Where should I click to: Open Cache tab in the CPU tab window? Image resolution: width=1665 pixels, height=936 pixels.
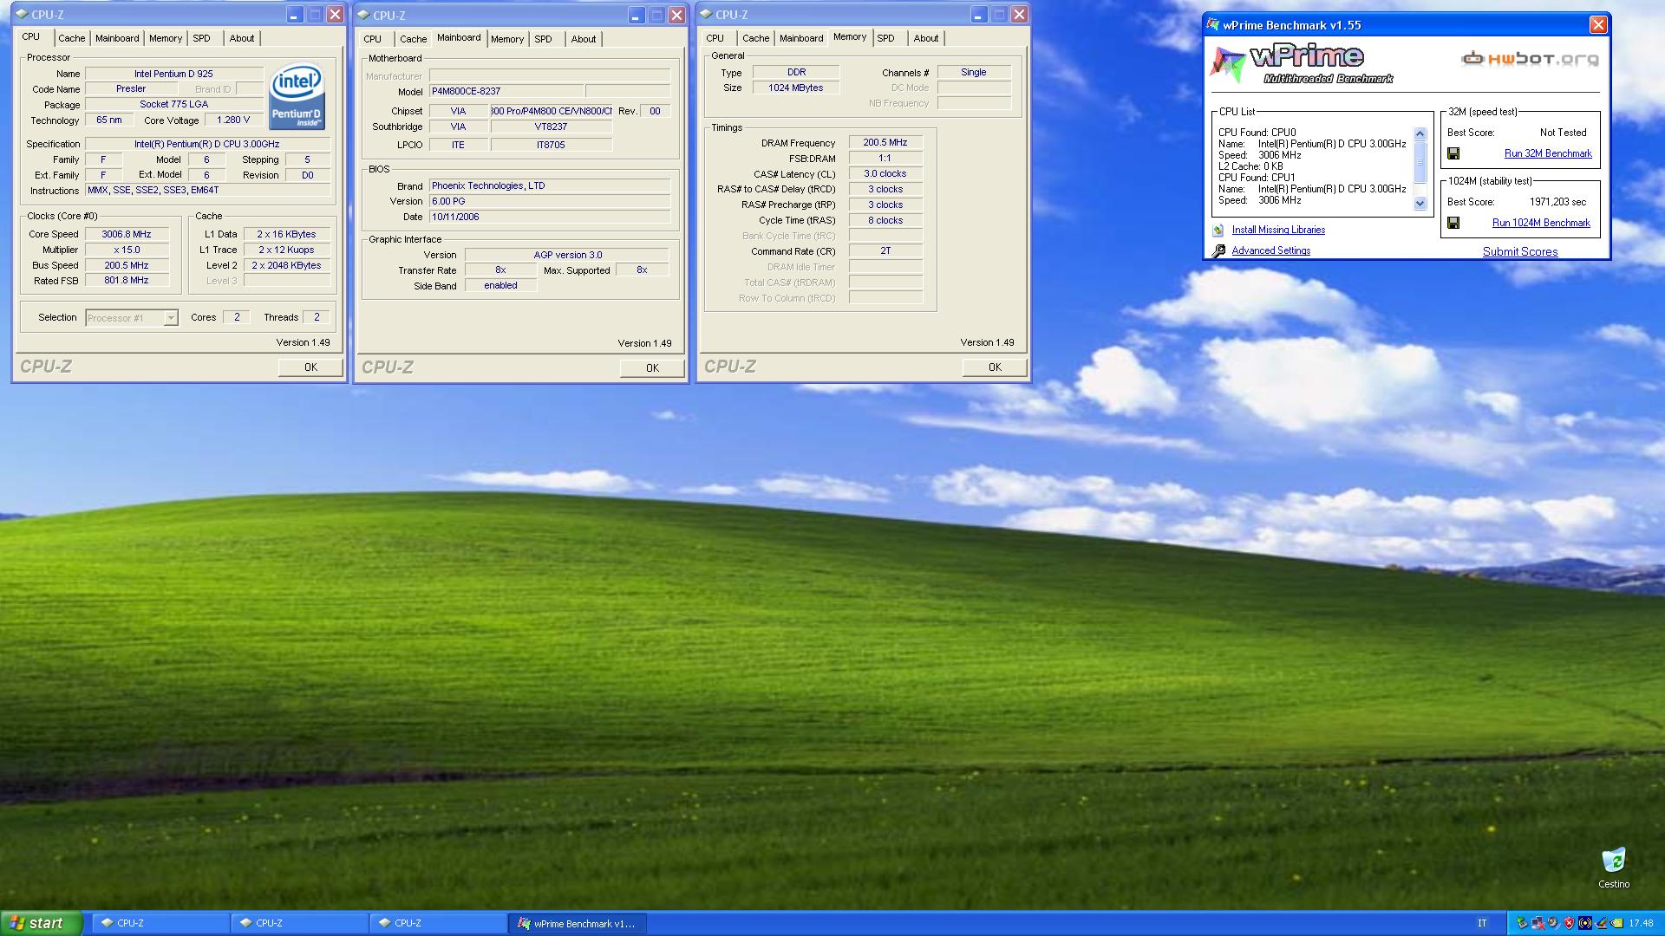click(72, 38)
